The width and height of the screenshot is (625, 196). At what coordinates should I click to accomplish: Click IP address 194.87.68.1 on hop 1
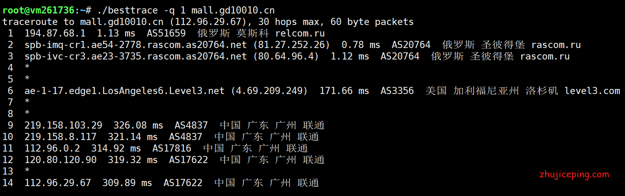(55, 33)
